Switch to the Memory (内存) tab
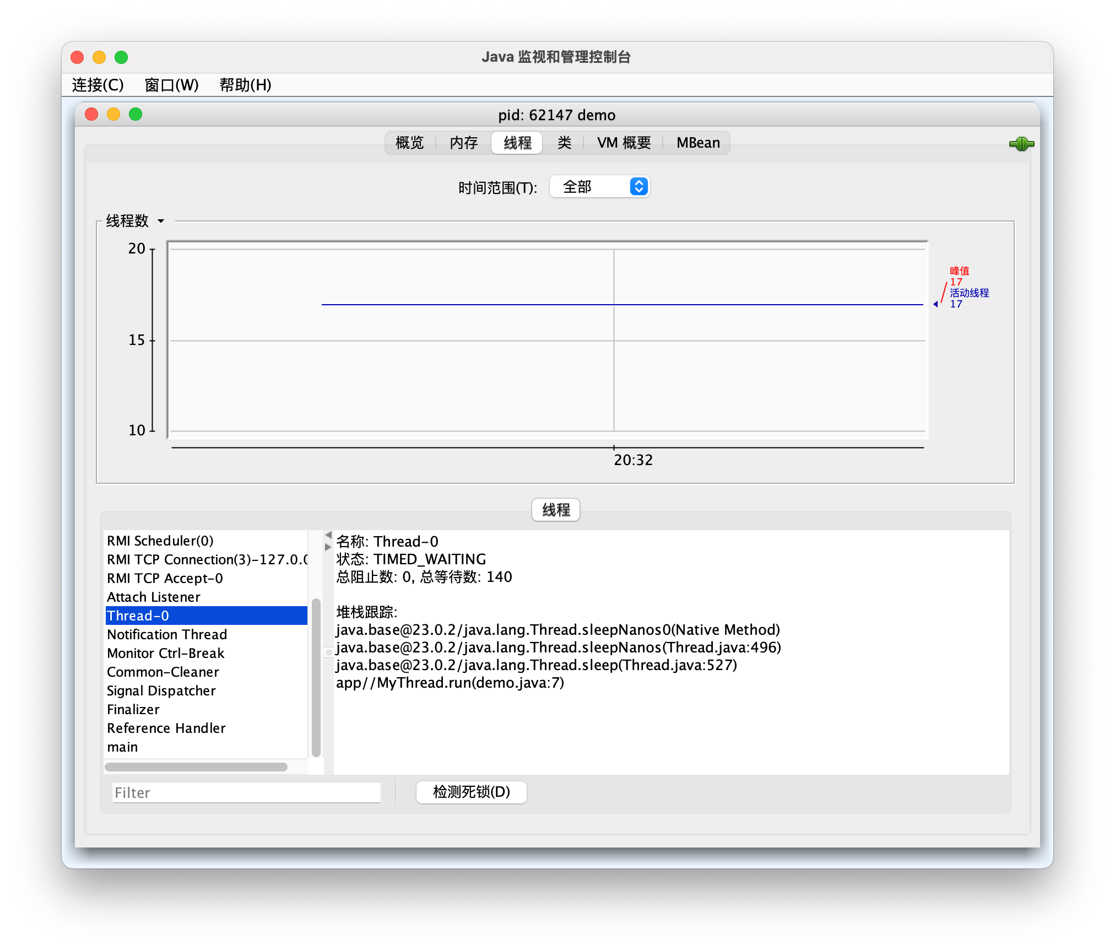 463,143
